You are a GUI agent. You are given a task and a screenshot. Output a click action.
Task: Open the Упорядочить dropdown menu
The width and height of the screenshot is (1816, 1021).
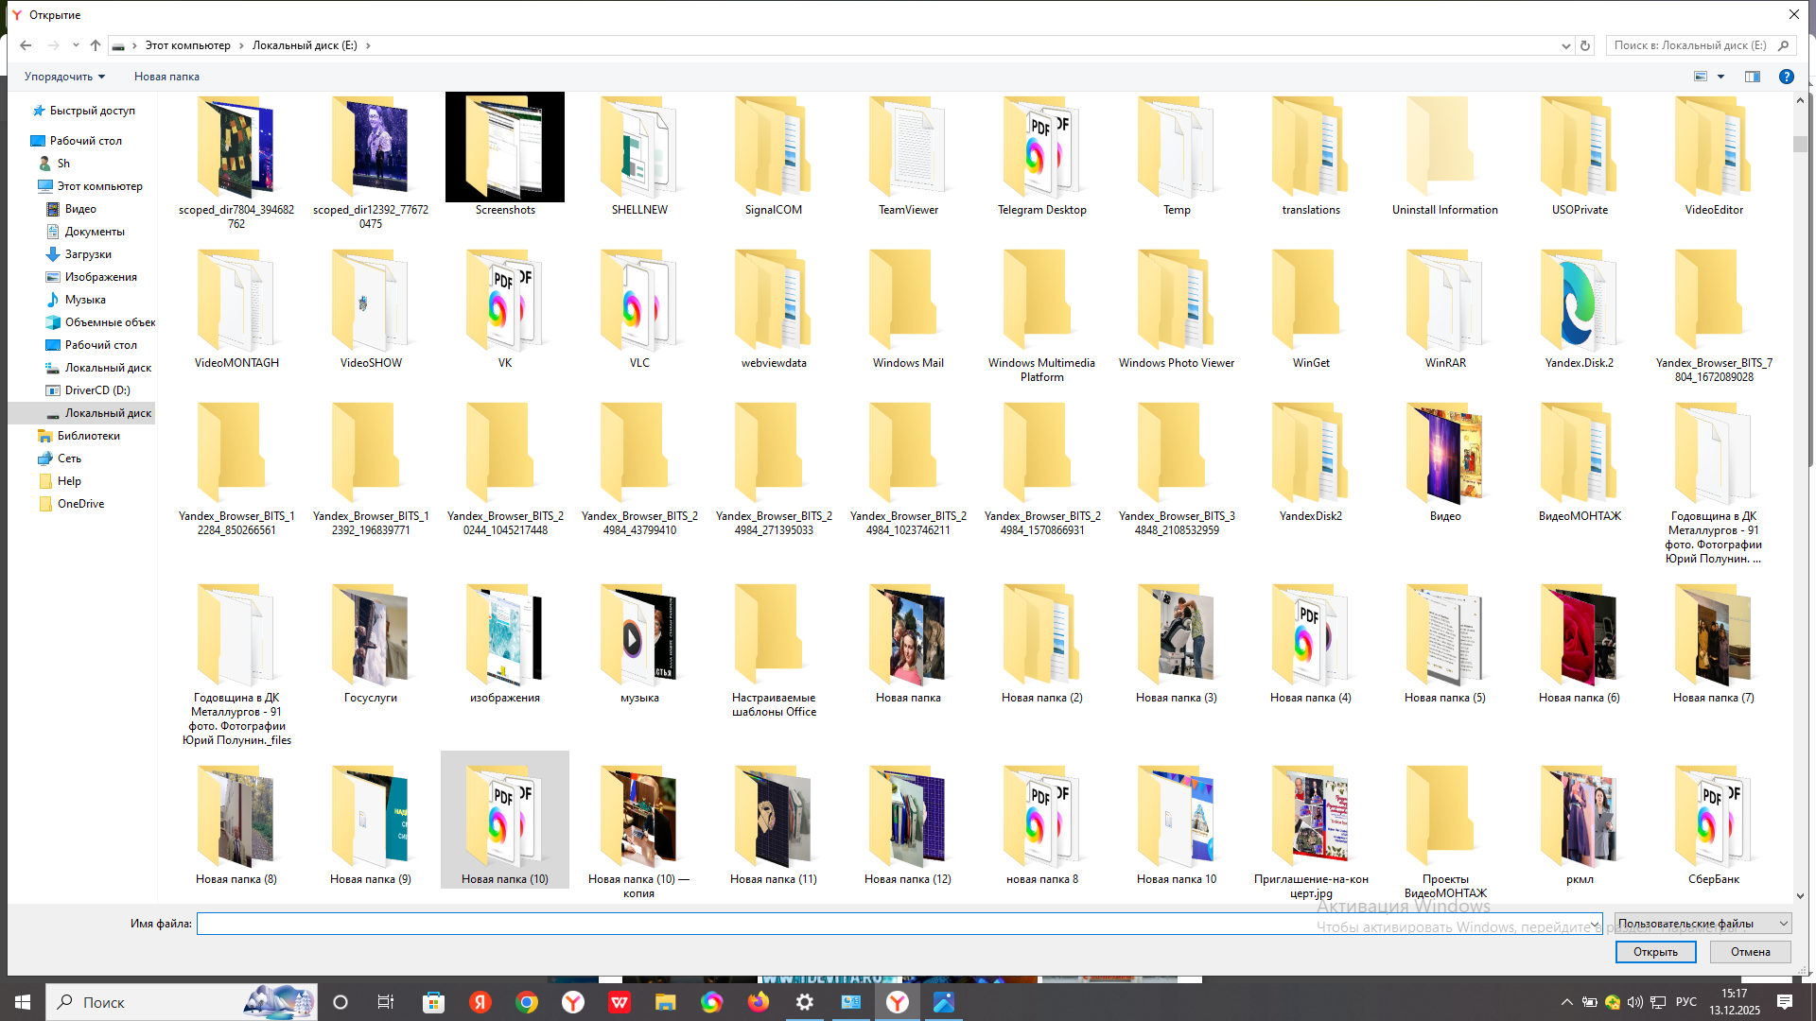click(64, 77)
